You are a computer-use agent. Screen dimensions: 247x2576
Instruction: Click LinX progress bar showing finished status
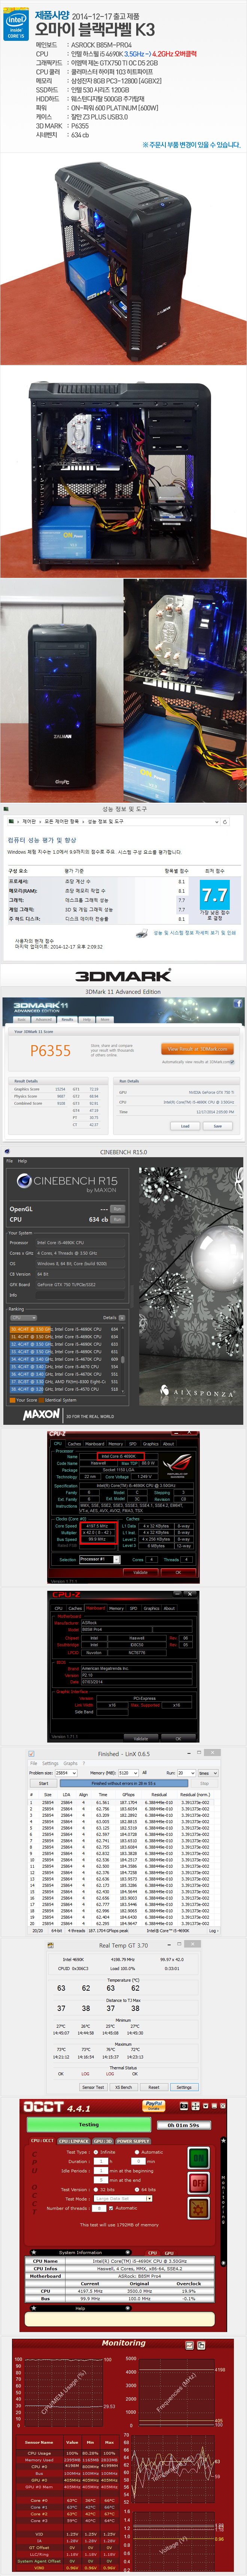tap(123, 1783)
